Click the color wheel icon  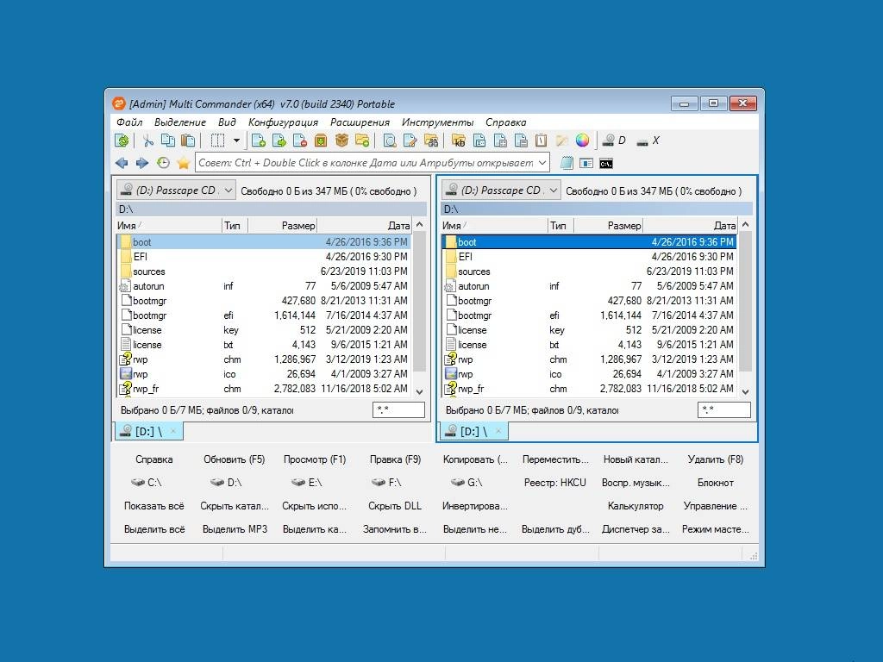[x=582, y=141]
